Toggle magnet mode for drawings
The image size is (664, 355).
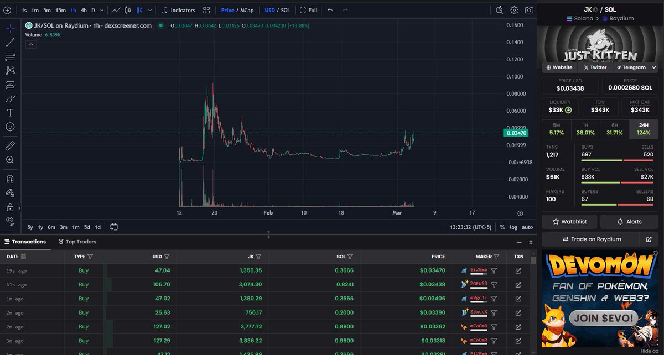[10, 179]
